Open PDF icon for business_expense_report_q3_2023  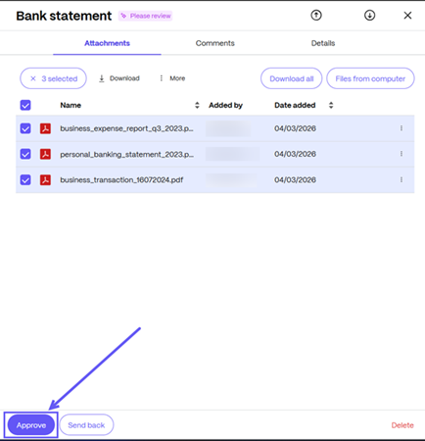45,128
